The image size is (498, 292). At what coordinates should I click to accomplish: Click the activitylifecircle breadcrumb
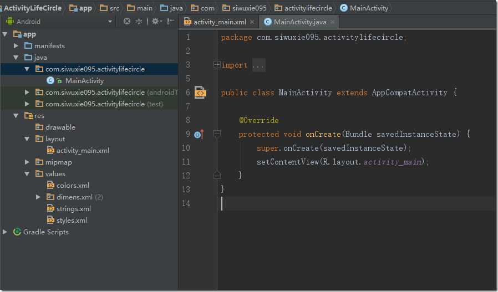[x=303, y=8]
